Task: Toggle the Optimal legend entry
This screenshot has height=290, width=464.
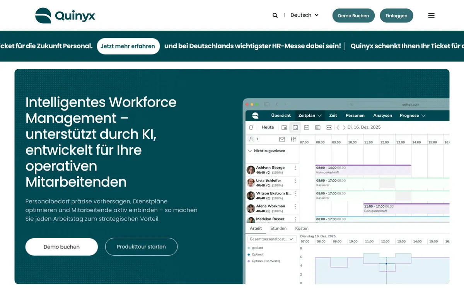Action: click(x=256, y=254)
